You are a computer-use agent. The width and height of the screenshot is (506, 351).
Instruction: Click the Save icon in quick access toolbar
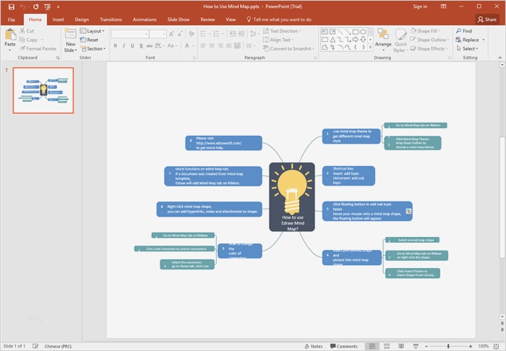[x=11, y=6]
